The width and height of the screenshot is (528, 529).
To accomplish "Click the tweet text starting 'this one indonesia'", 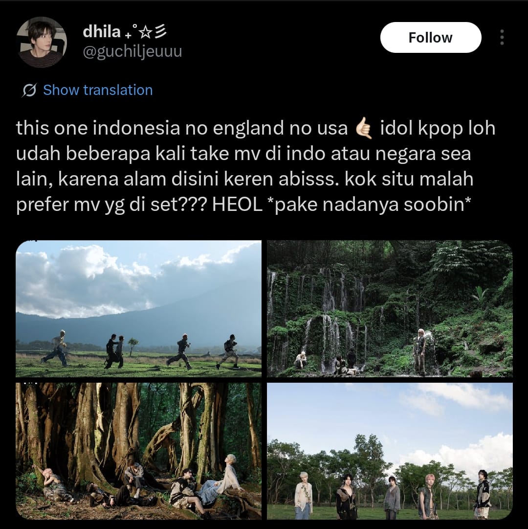I will tap(256, 166).
